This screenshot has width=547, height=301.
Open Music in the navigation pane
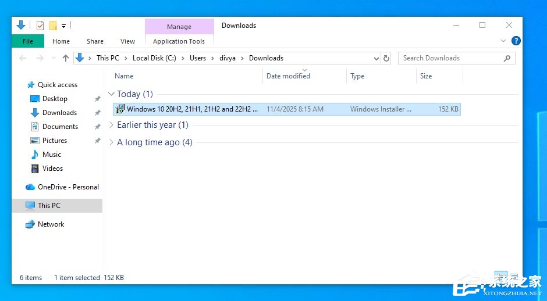click(52, 155)
